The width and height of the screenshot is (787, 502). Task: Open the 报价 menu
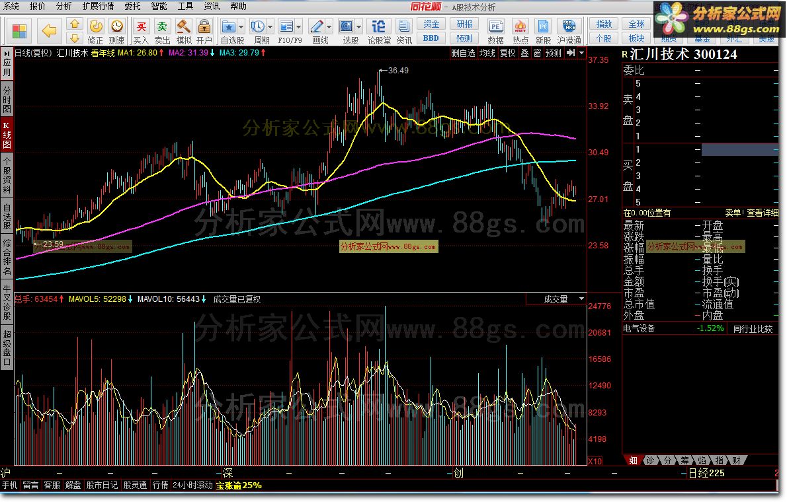[37, 6]
